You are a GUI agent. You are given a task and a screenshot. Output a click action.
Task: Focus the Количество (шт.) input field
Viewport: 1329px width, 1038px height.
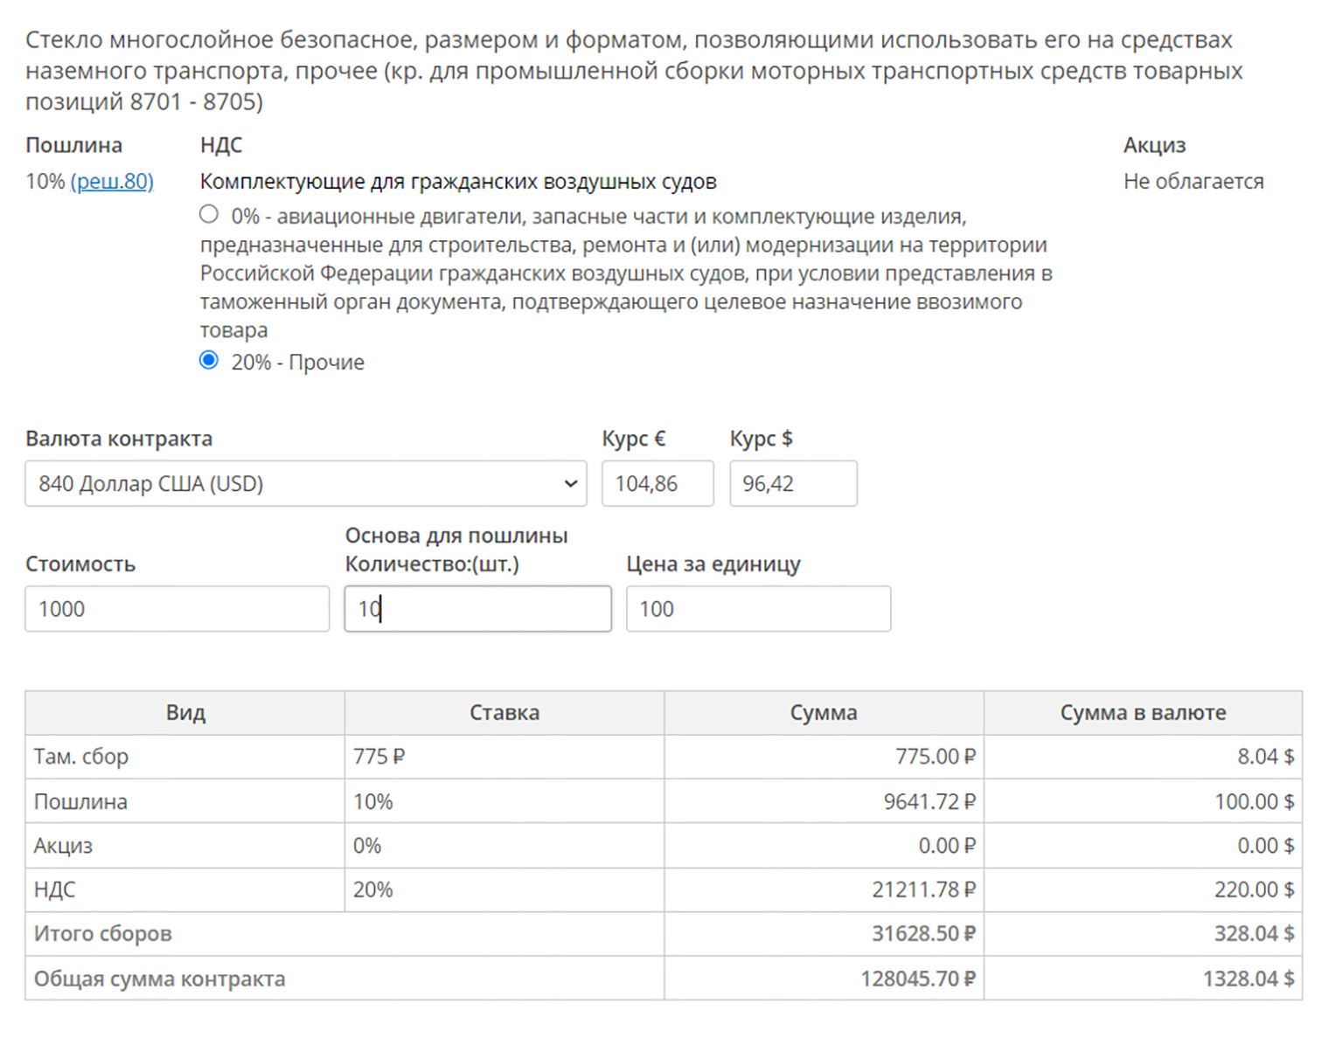477,608
